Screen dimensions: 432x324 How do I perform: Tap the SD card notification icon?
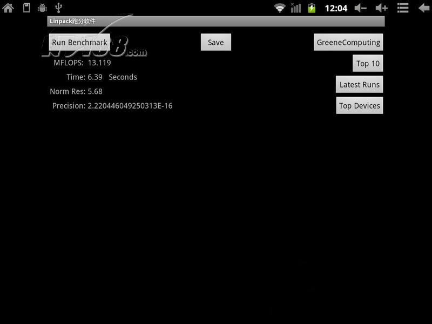26,8
